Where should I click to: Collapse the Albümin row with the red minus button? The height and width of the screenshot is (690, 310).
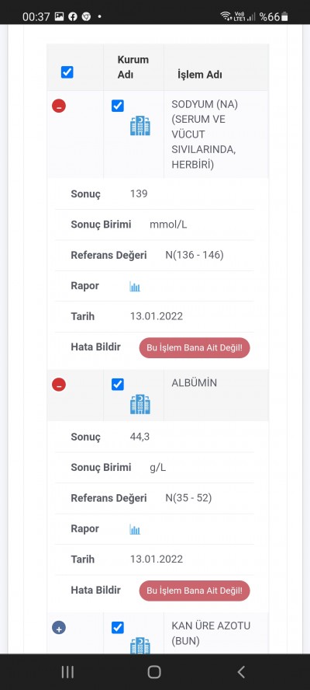coord(59,385)
